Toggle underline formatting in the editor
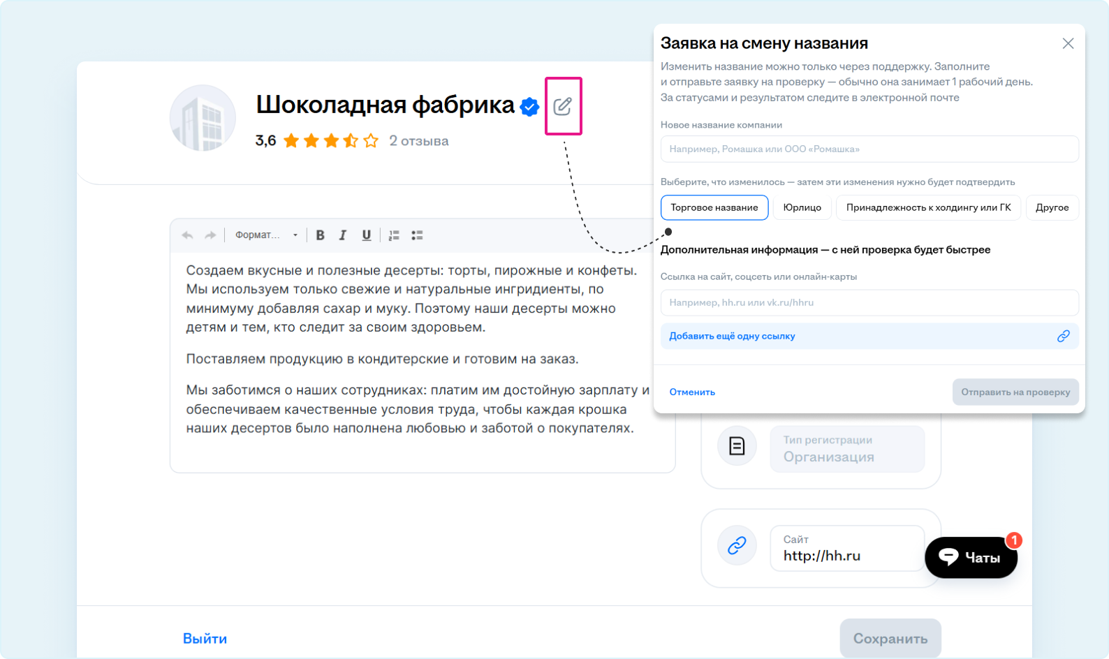Image resolution: width=1109 pixels, height=659 pixels. coord(366,235)
